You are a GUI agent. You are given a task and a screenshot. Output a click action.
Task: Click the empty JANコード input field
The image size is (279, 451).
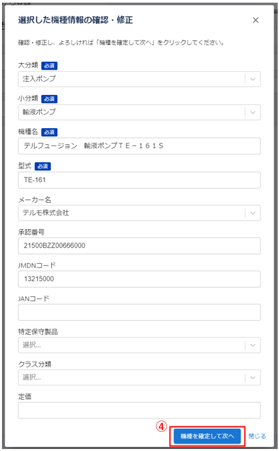(x=139, y=312)
